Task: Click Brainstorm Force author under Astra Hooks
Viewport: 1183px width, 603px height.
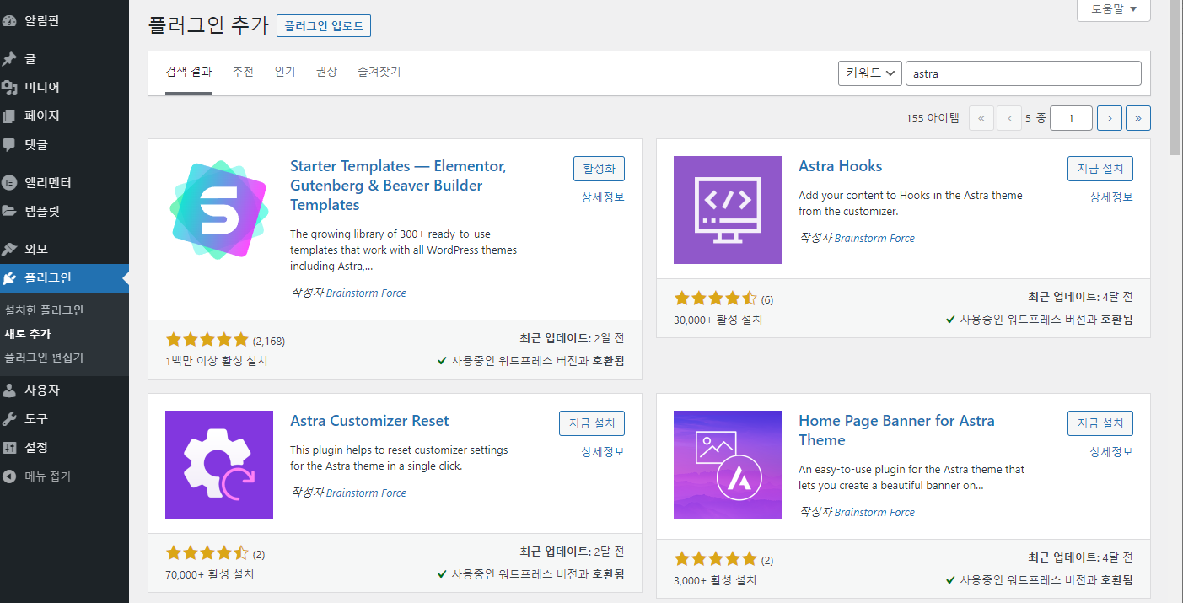Action: 874,239
